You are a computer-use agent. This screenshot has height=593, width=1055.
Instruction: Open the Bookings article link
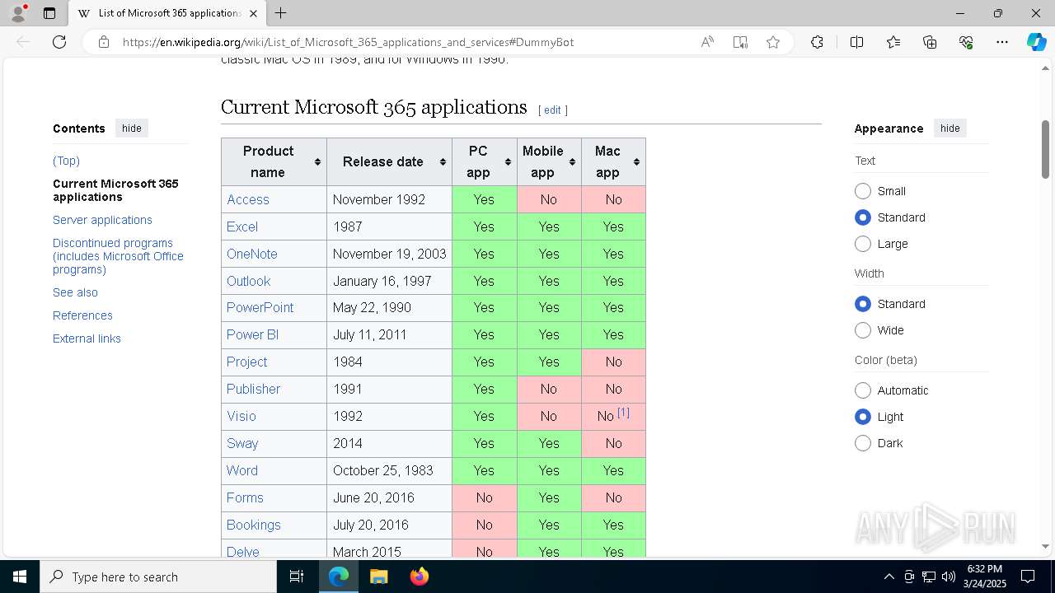click(x=254, y=525)
